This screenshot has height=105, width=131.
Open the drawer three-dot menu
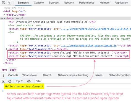[4, 75]
